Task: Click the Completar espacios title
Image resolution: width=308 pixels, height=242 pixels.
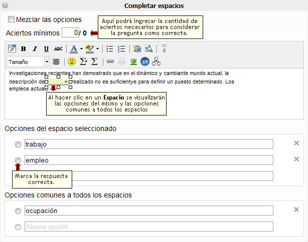Action: [154, 5]
